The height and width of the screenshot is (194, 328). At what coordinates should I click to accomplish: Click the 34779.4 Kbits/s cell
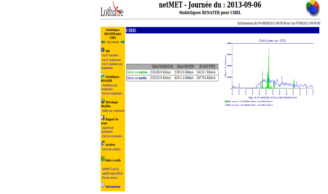[207, 78]
